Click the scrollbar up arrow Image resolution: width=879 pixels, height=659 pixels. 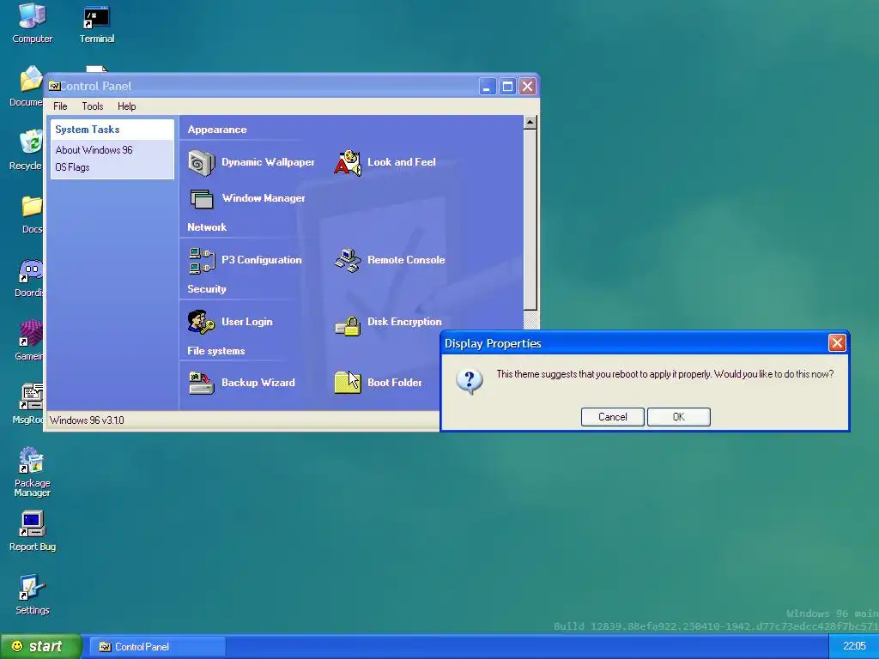530,123
